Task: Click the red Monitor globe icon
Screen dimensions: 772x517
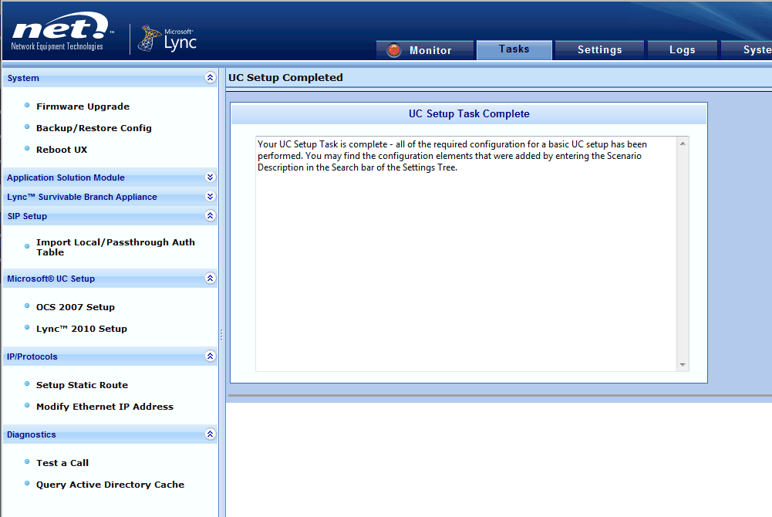Action: point(393,49)
